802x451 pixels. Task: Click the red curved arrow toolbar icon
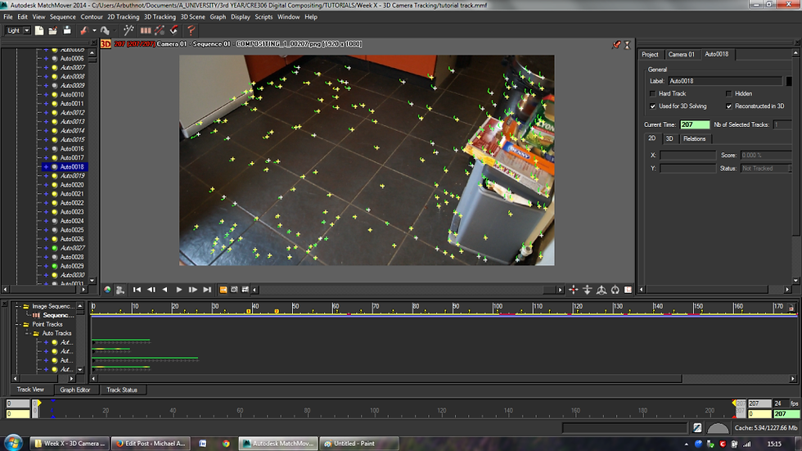click(174, 30)
